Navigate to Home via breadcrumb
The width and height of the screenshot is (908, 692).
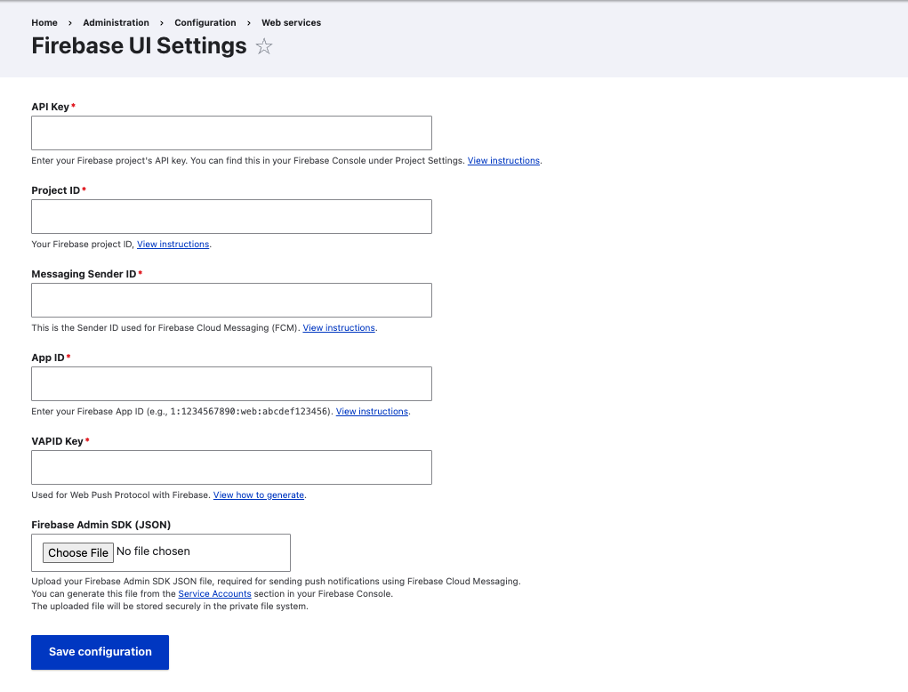[44, 22]
